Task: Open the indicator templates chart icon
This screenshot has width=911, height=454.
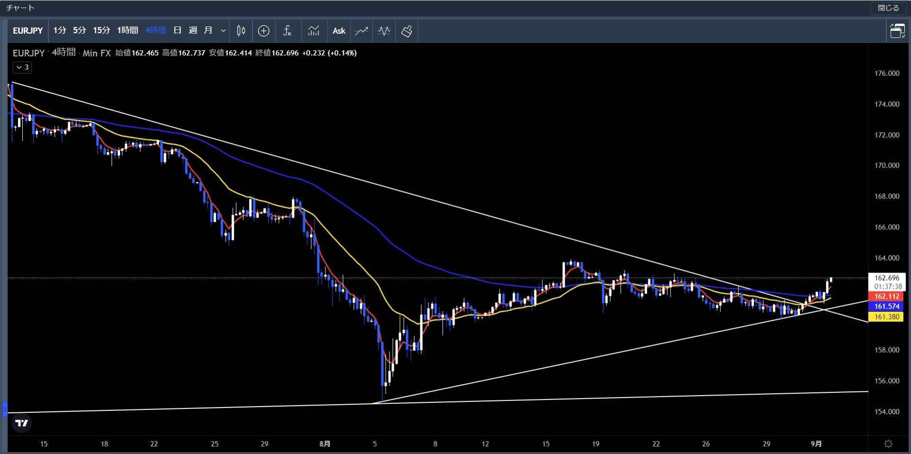Action: pos(314,31)
